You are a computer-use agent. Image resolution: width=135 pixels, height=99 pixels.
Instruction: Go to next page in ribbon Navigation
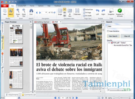(40, 13)
